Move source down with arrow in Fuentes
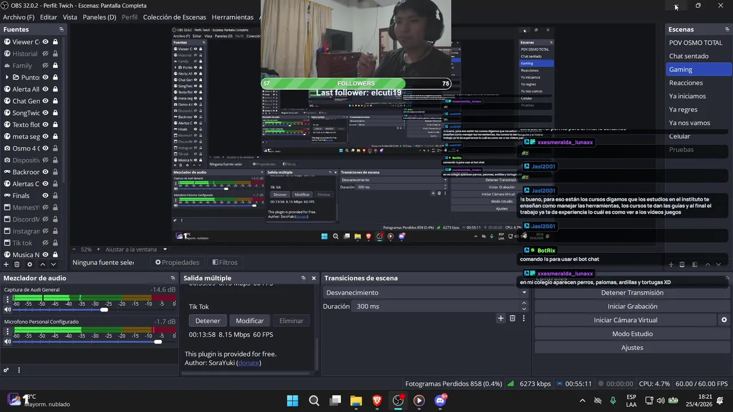Viewport: 733px width, 412px height. pos(54,264)
